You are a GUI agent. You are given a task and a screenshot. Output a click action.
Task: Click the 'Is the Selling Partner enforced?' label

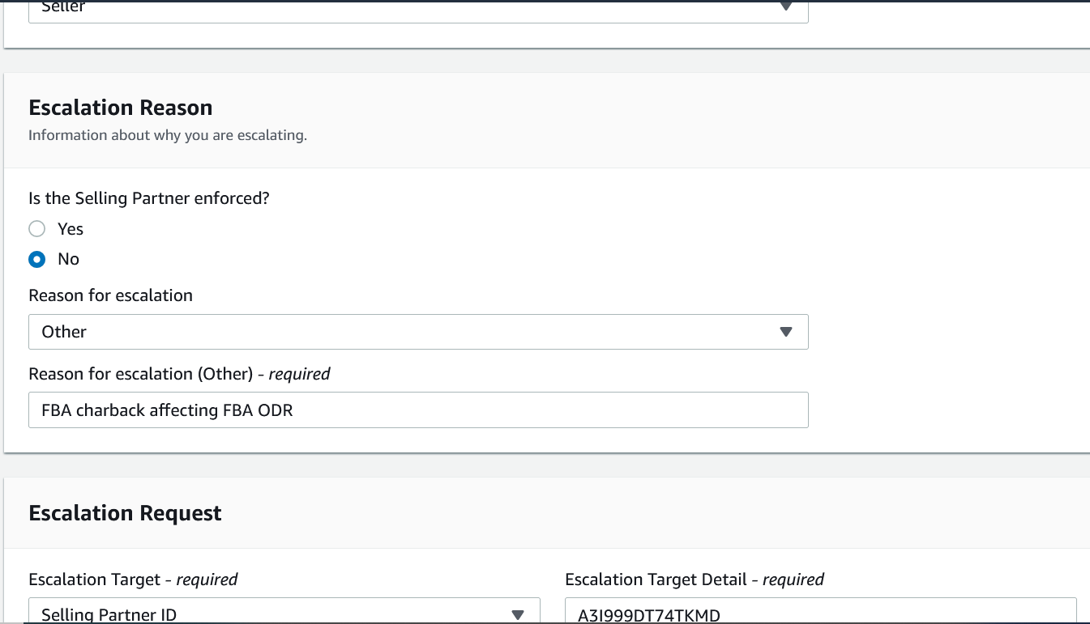148,198
